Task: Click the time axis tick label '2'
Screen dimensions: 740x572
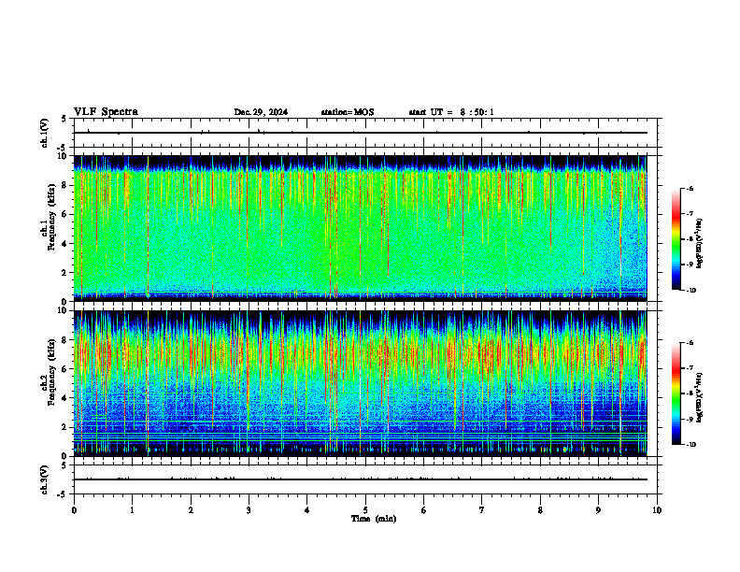Action: 191,510
